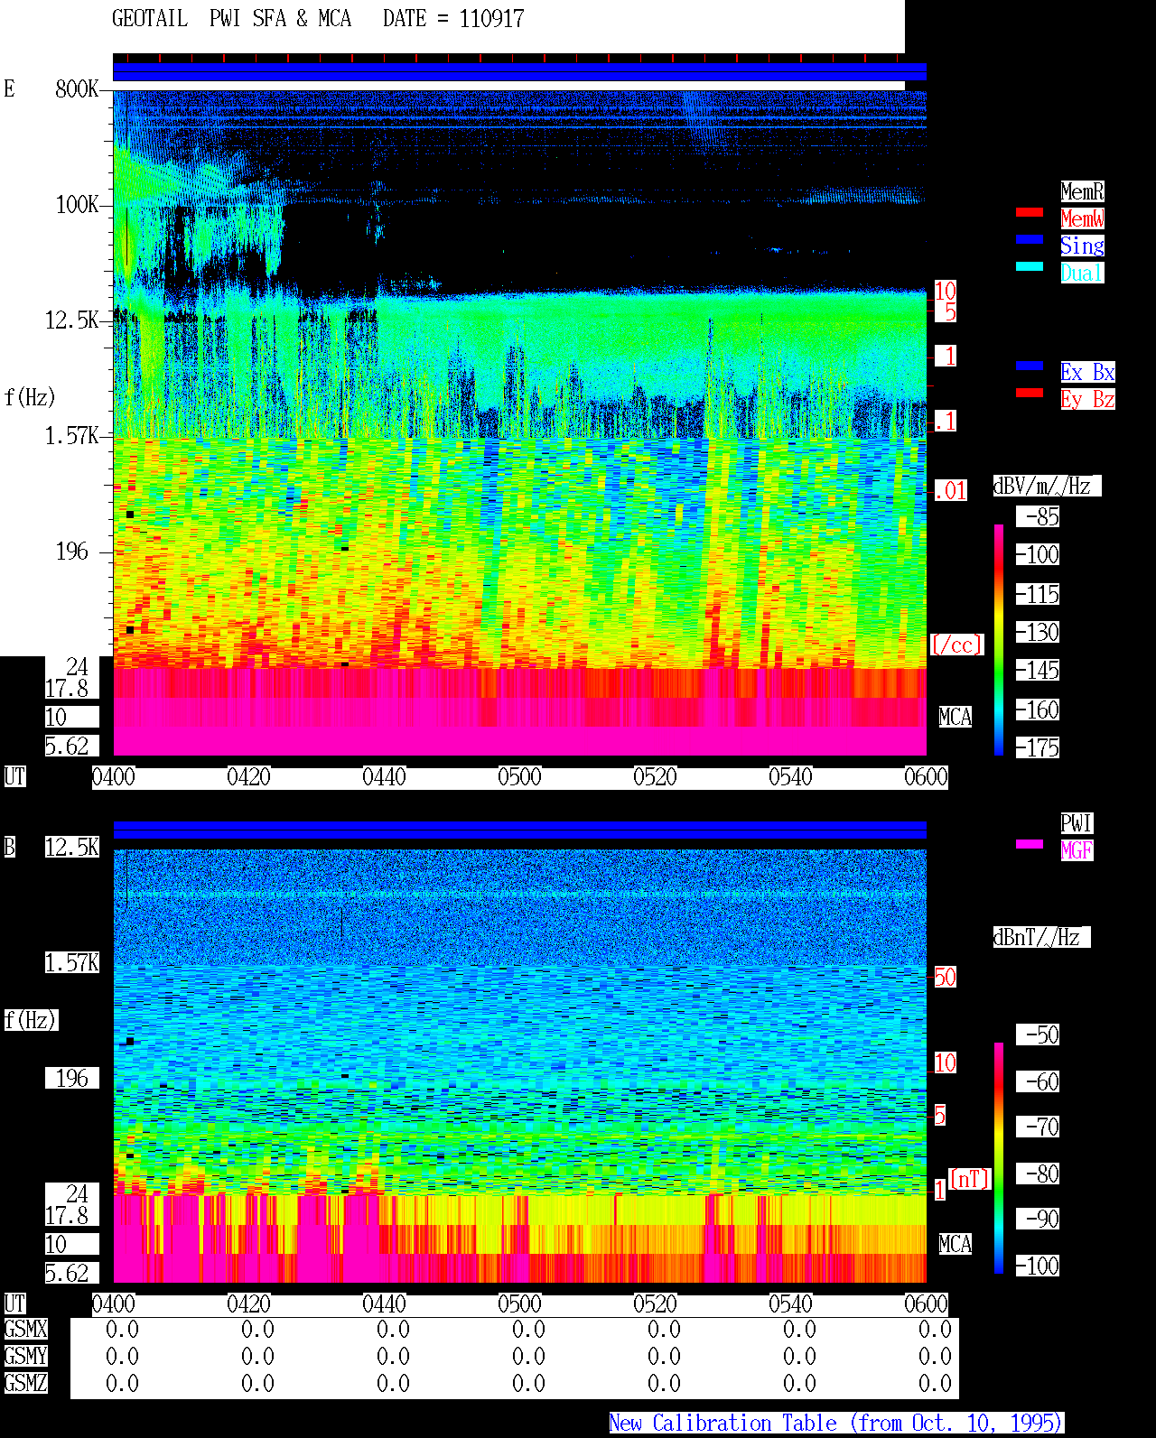Click the [nT] magnetic field axis label

(970, 1179)
